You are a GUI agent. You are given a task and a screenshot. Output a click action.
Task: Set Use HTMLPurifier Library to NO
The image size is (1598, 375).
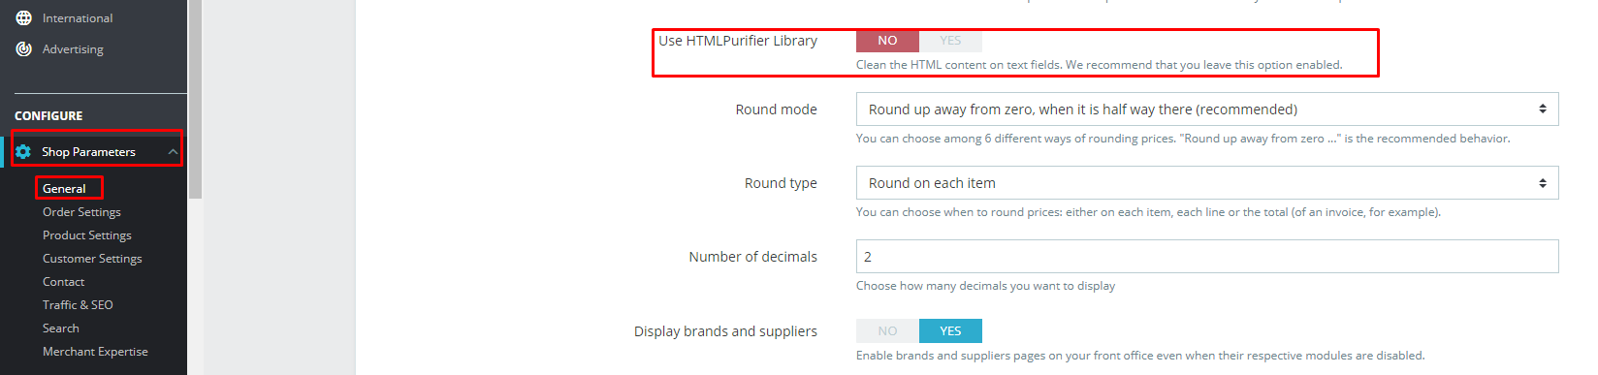tap(887, 41)
